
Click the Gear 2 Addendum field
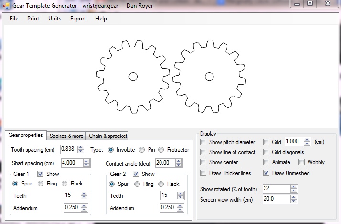click(x=169, y=207)
